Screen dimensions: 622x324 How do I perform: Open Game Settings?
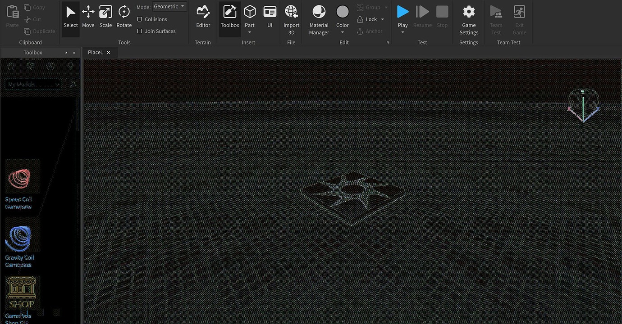468,18
